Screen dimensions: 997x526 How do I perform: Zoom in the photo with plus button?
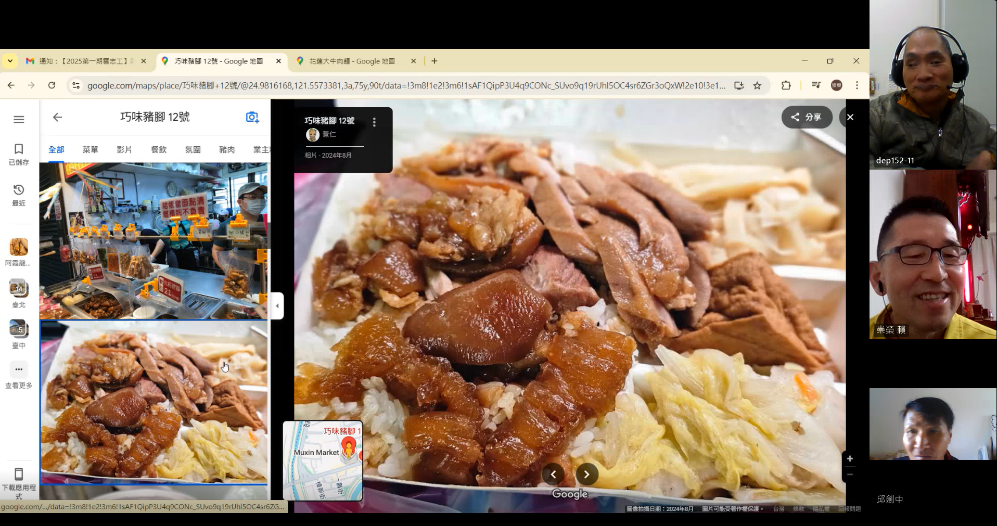click(849, 458)
